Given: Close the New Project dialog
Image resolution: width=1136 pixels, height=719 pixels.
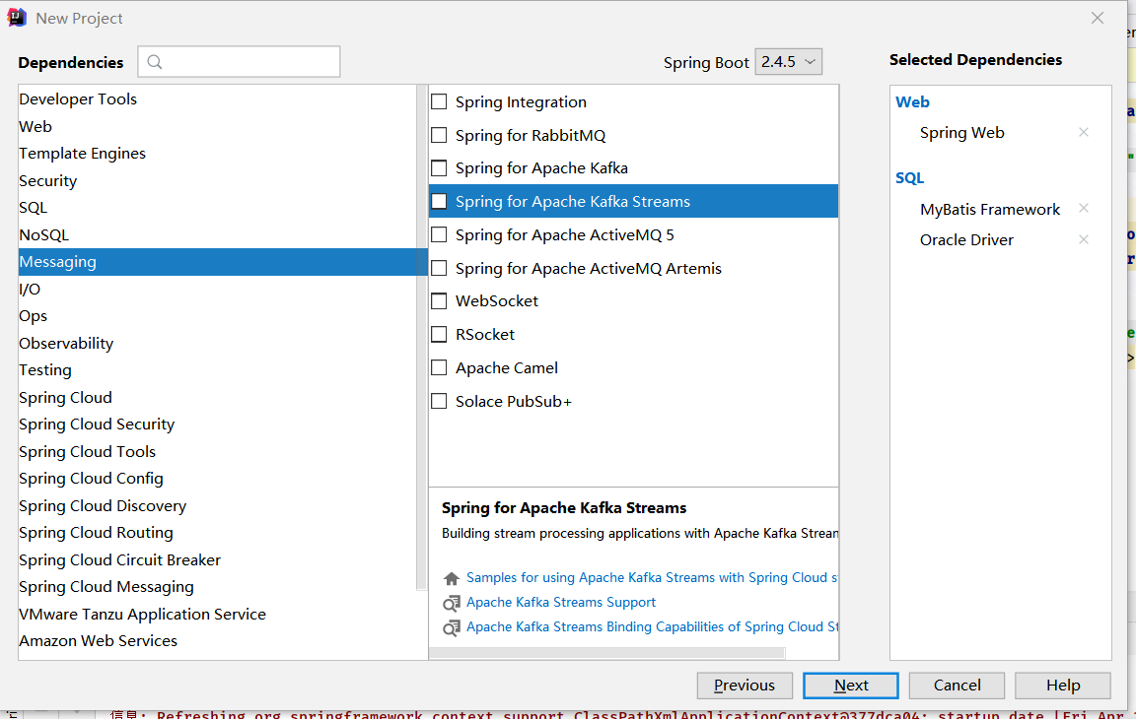Looking at the screenshot, I should [1098, 18].
